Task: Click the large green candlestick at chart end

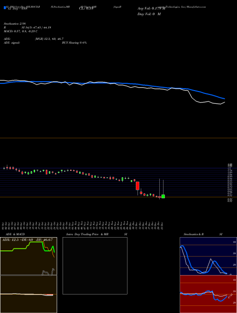Action: (x=163, y=196)
